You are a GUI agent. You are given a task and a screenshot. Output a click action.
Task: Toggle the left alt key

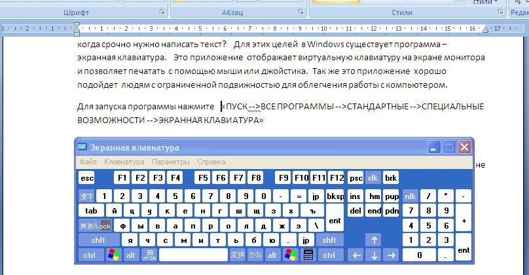(x=131, y=255)
